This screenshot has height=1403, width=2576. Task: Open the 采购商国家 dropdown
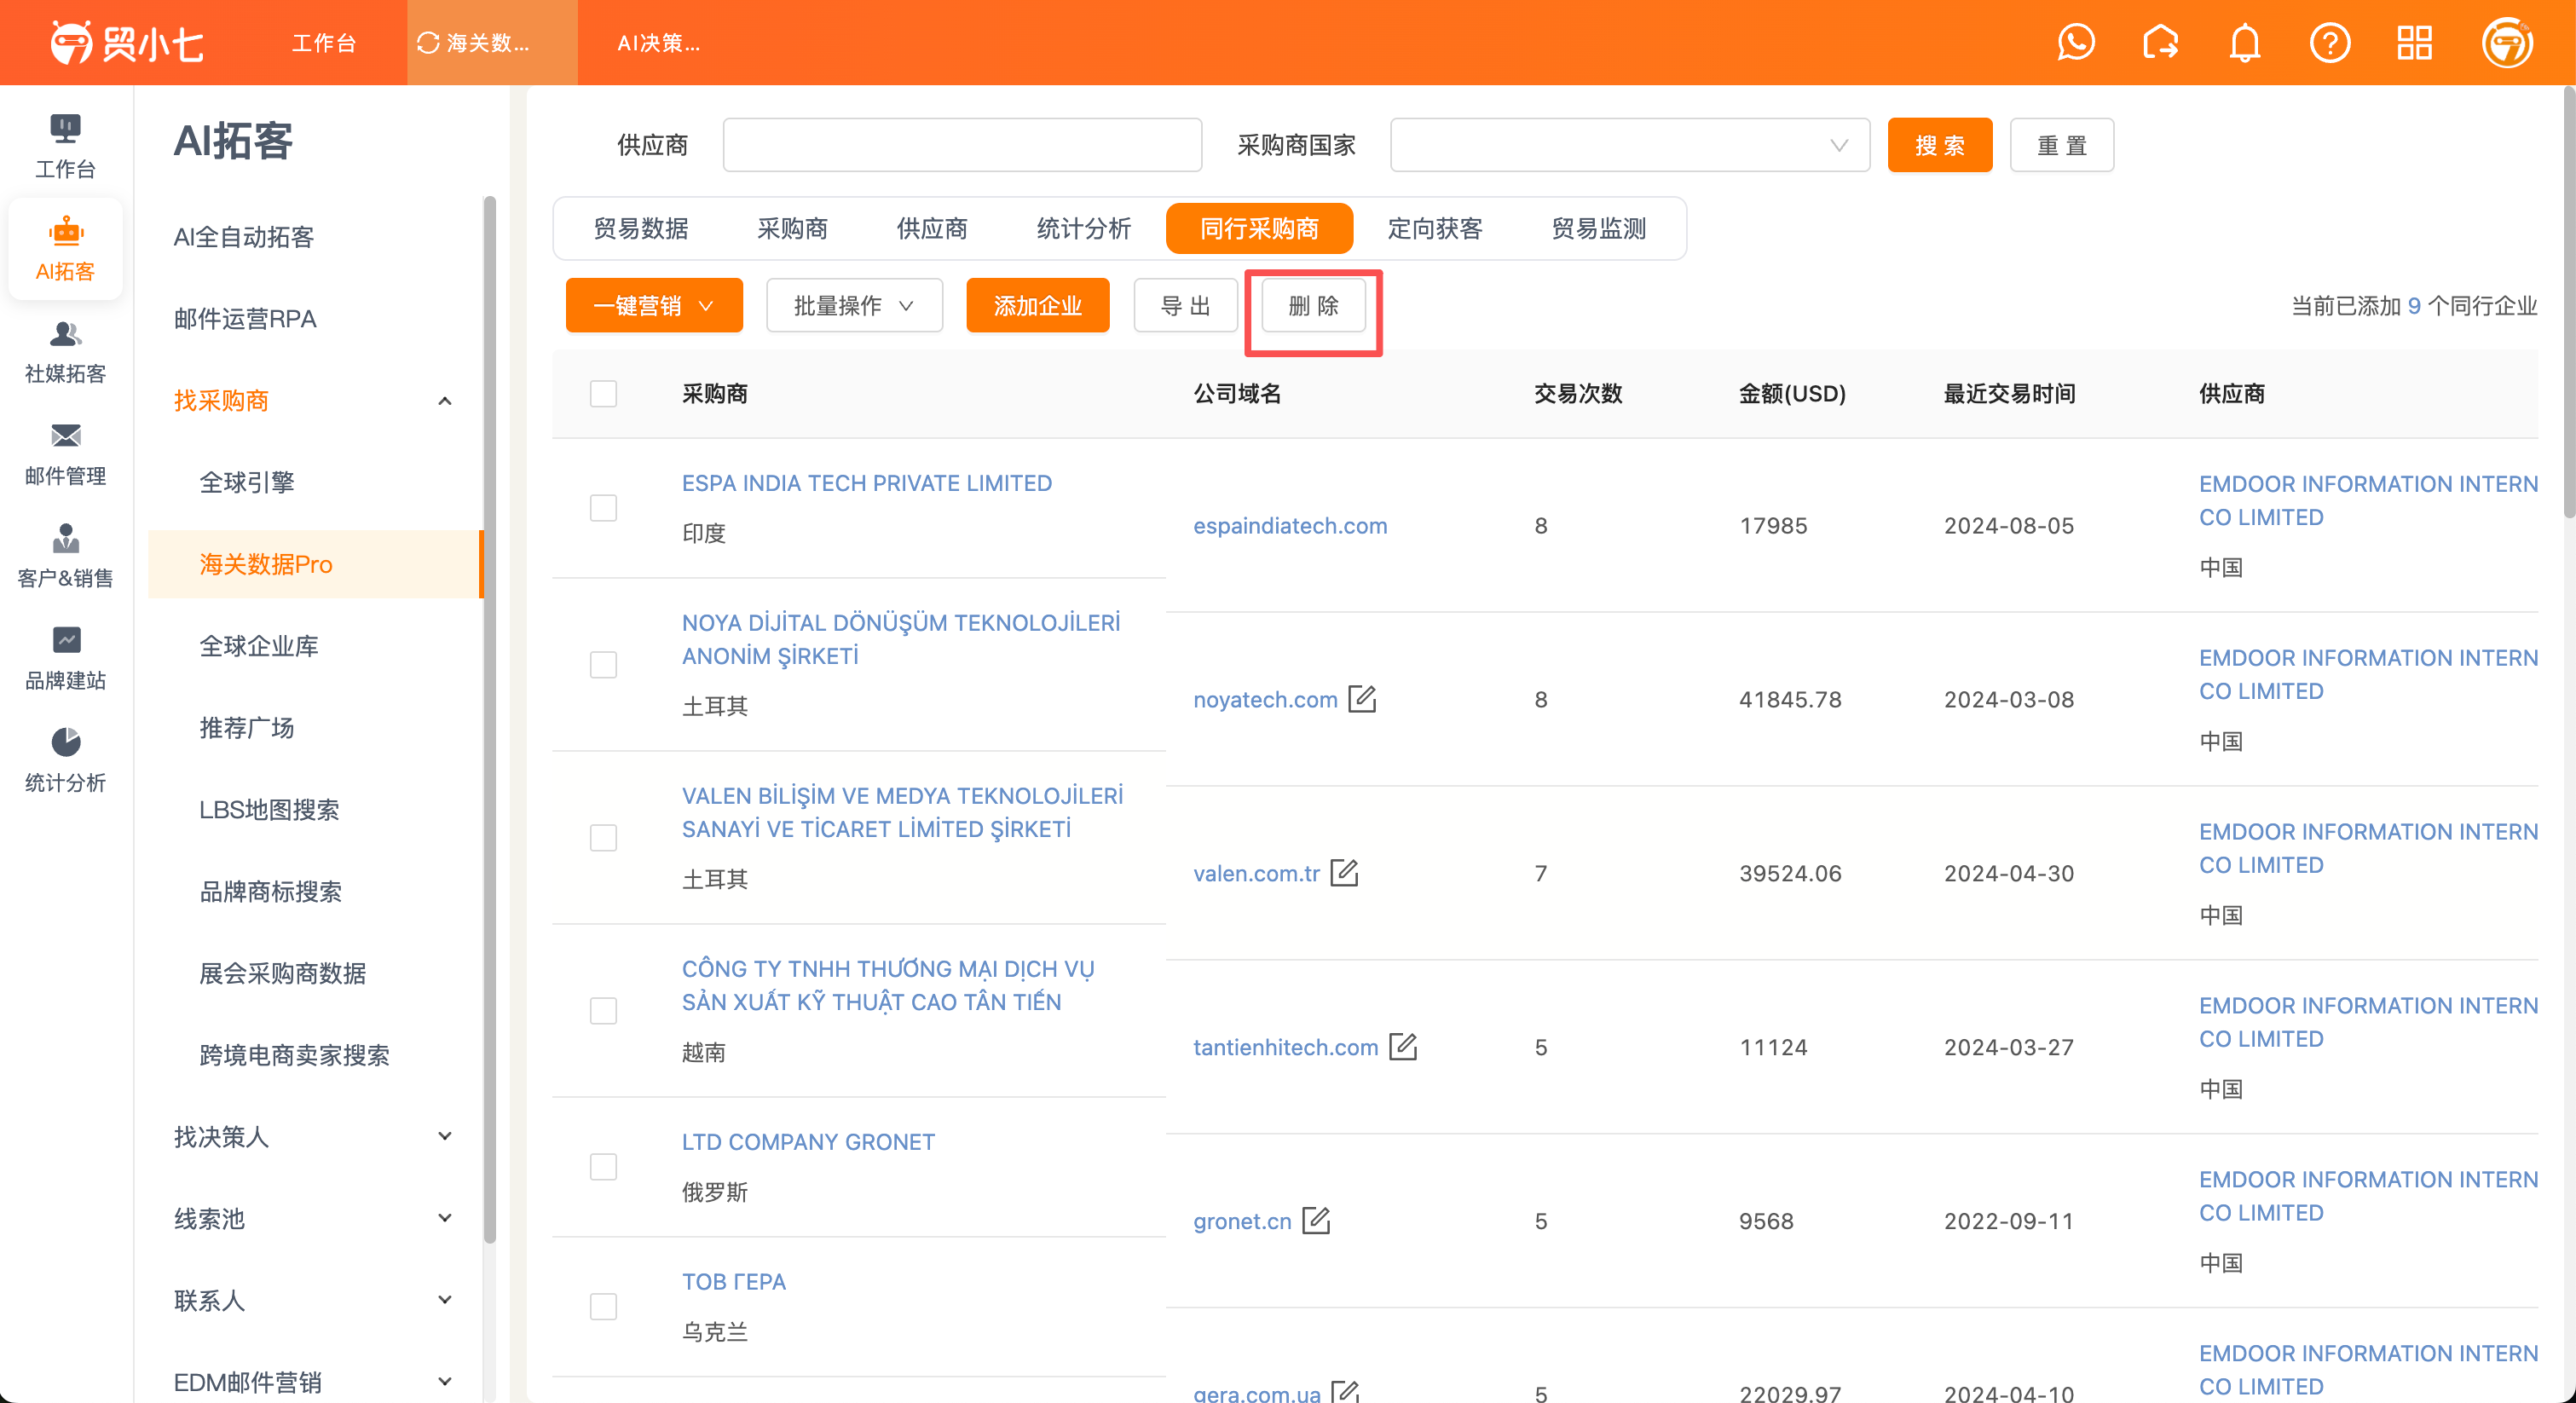click(x=1629, y=145)
